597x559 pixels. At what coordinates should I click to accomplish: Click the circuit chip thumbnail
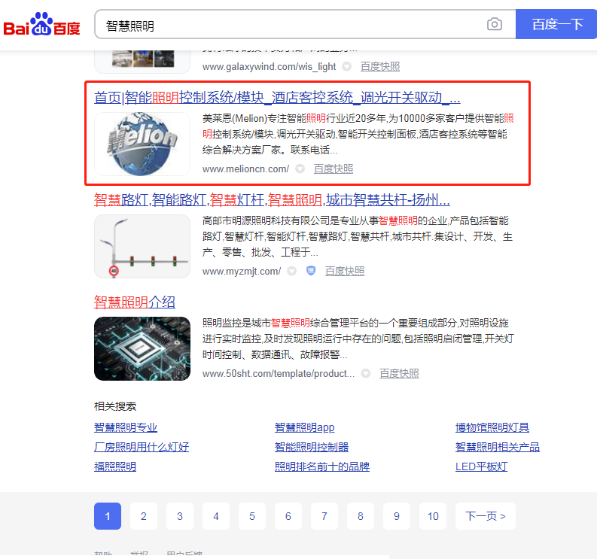pos(142,348)
